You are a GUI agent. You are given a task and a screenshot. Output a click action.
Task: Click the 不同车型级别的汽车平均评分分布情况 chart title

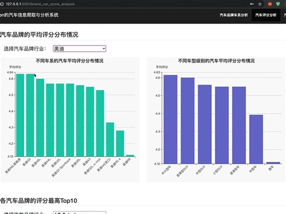pos(216,61)
